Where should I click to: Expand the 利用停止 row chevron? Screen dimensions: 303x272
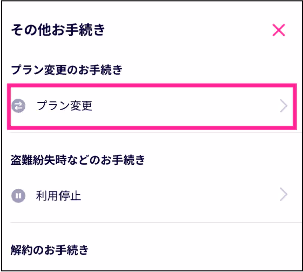click(x=284, y=195)
